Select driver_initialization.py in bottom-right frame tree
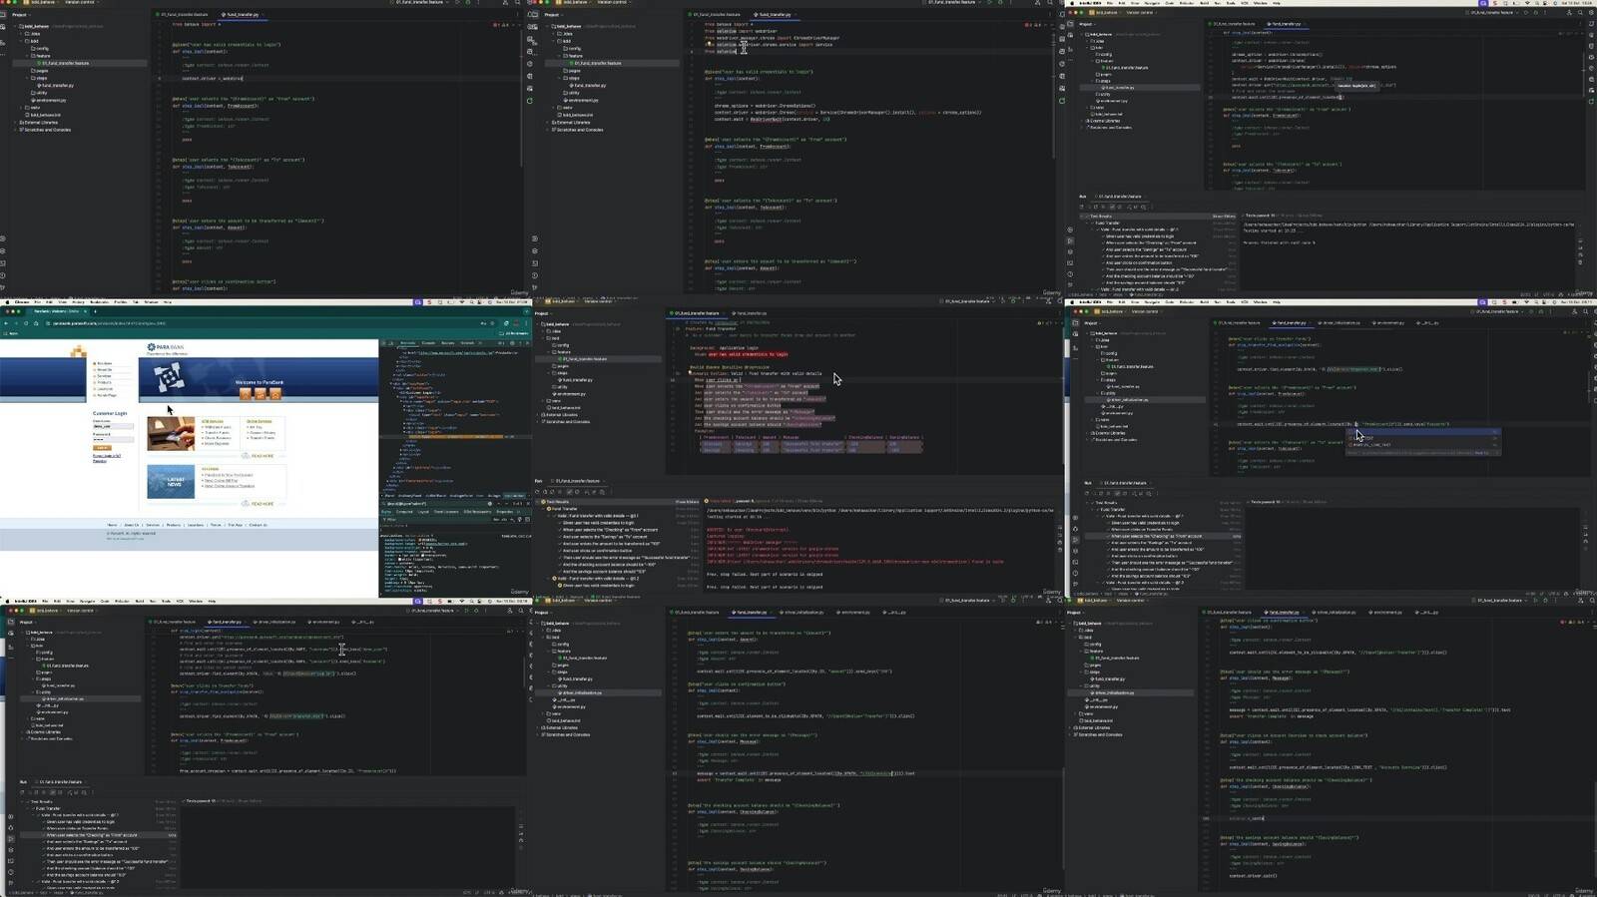Screen dimensions: 1597x897 tap(1115, 692)
